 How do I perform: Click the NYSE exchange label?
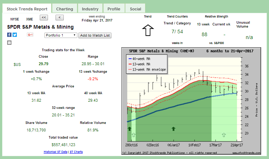pos(15,19)
